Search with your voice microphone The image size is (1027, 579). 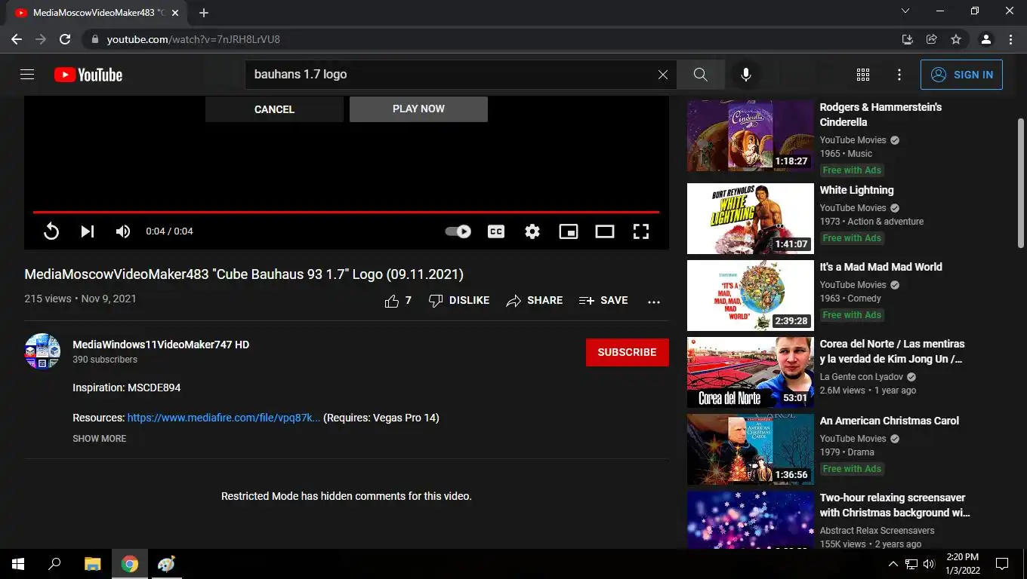[746, 75]
